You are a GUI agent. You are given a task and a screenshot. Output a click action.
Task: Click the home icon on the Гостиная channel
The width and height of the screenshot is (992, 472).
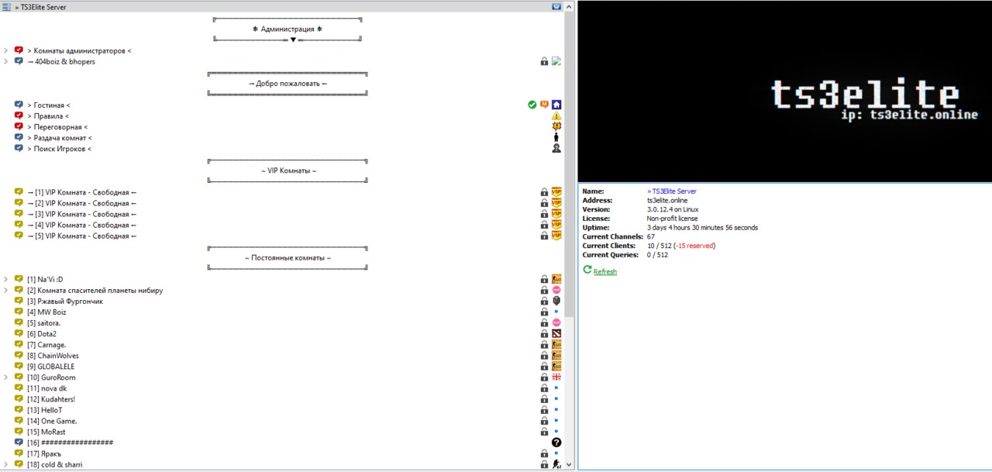tap(556, 105)
